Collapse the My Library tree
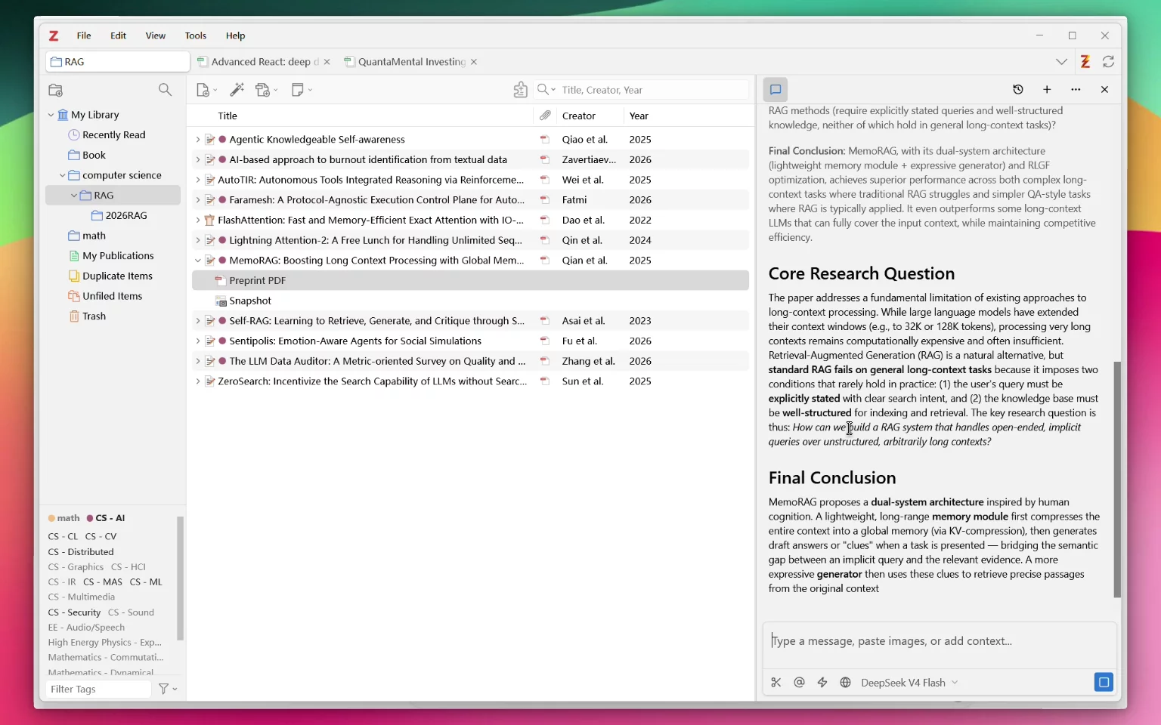This screenshot has height=725, width=1161. [51, 115]
